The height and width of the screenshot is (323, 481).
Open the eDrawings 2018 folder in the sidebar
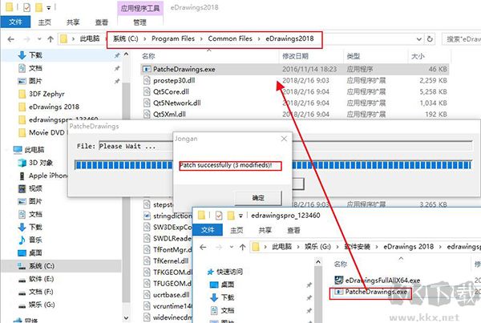click(x=54, y=107)
